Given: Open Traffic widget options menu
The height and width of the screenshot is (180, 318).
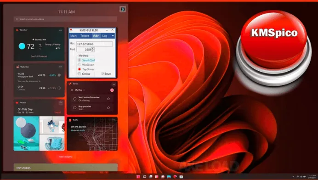Looking at the screenshot, I should pos(114,120).
